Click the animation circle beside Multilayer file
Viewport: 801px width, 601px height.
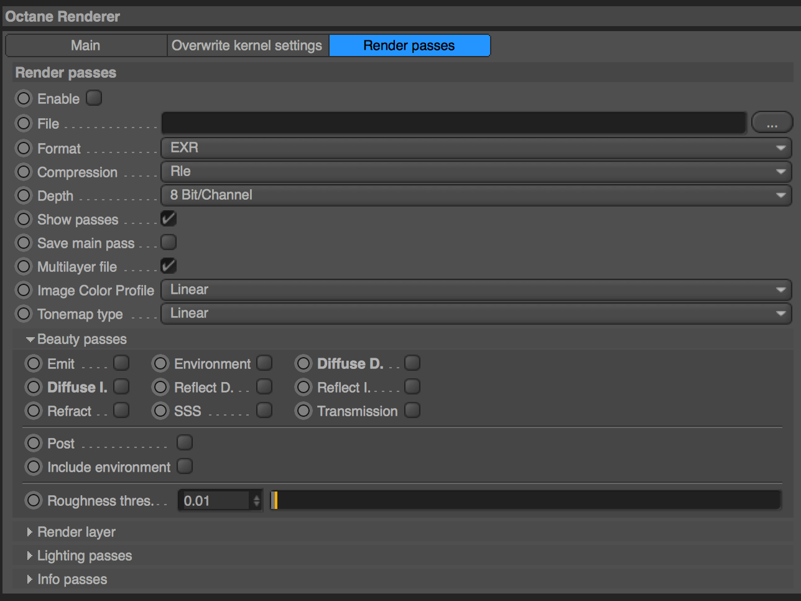[x=24, y=266]
